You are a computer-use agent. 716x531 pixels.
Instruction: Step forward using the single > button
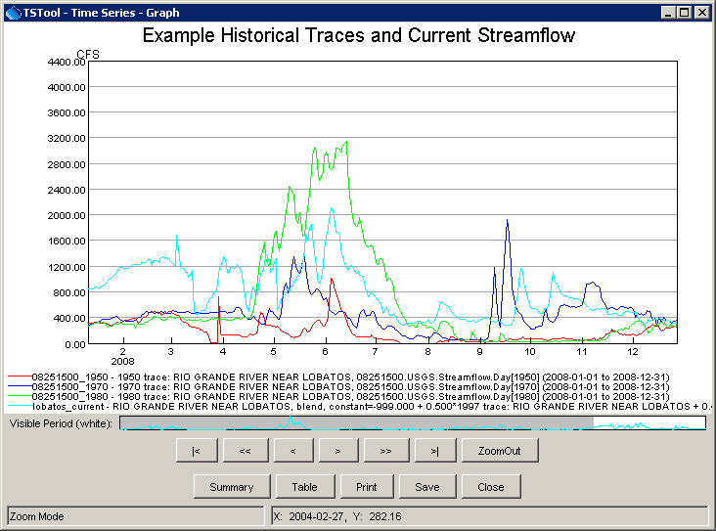point(337,451)
